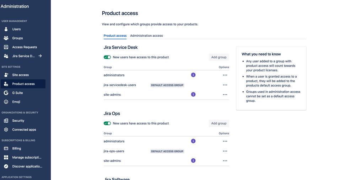Screen dimensions: 355x180
Task: Open Connected apps icon
Action: (x=6, y=129)
